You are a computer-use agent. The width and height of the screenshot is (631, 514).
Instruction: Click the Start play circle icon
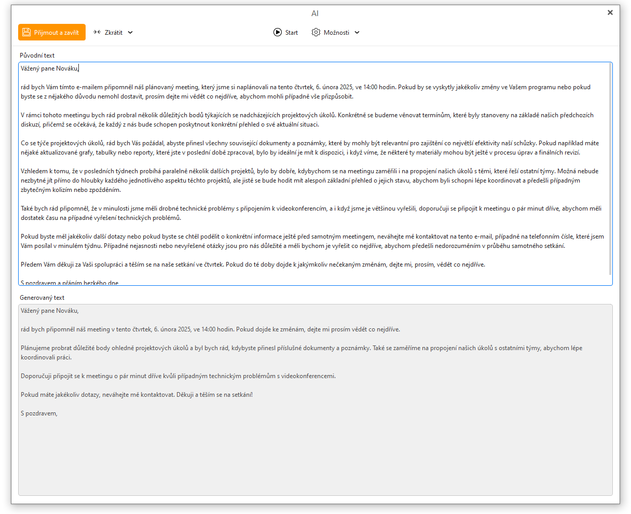(278, 32)
